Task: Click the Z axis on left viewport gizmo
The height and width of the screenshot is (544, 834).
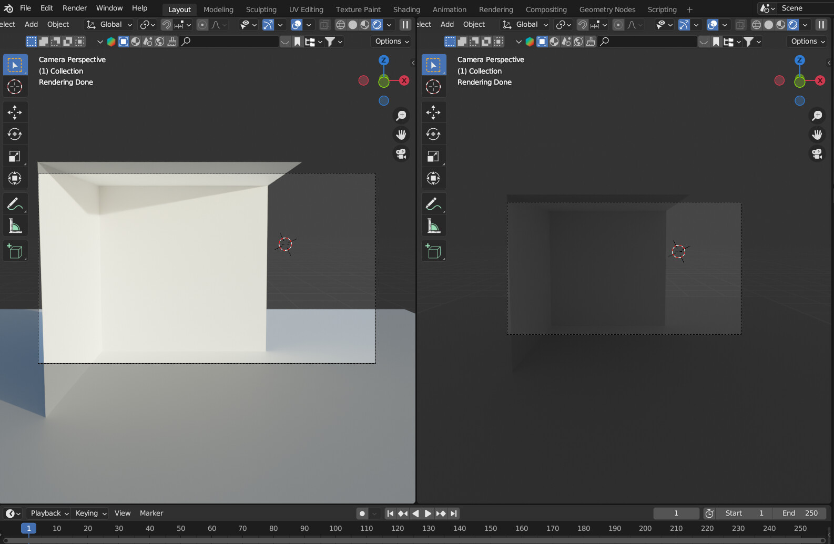Action: coord(384,60)
